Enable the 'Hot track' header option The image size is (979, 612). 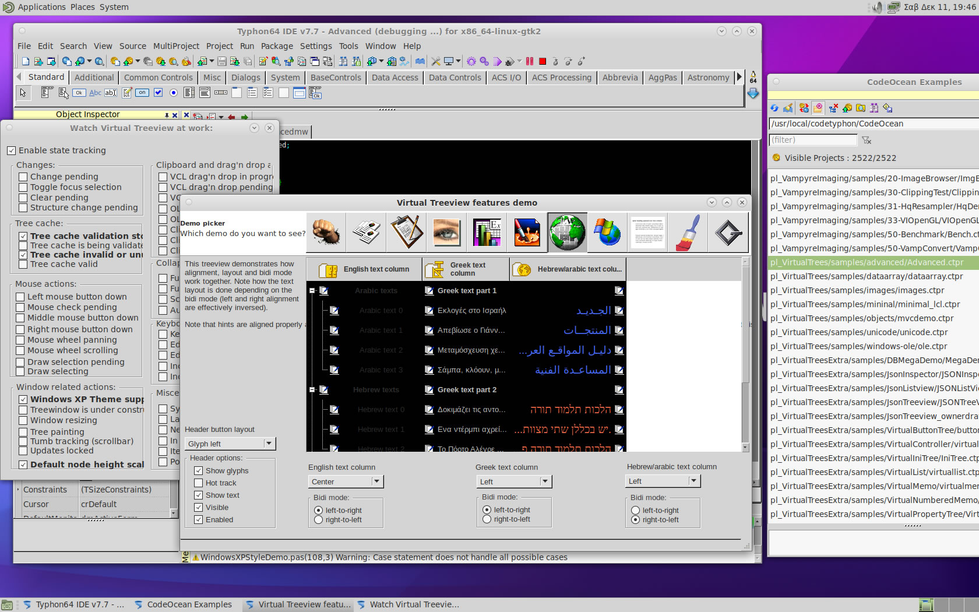199,483
